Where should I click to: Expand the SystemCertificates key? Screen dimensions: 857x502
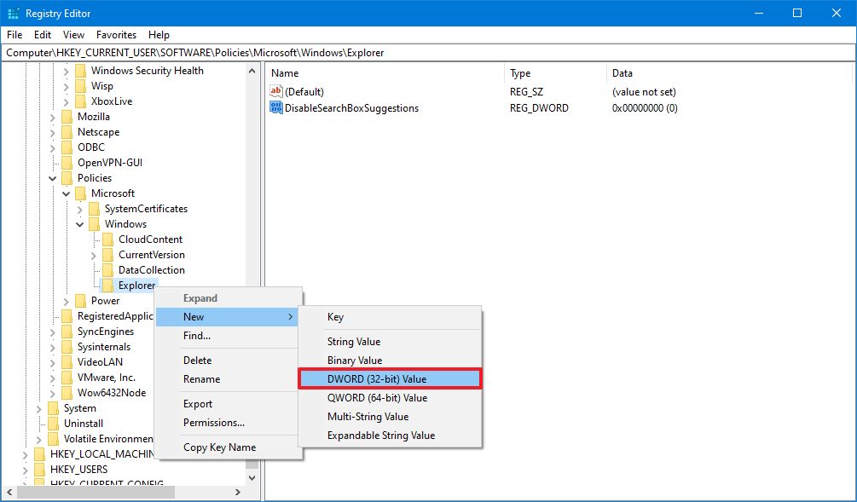(x=80, y=209)
